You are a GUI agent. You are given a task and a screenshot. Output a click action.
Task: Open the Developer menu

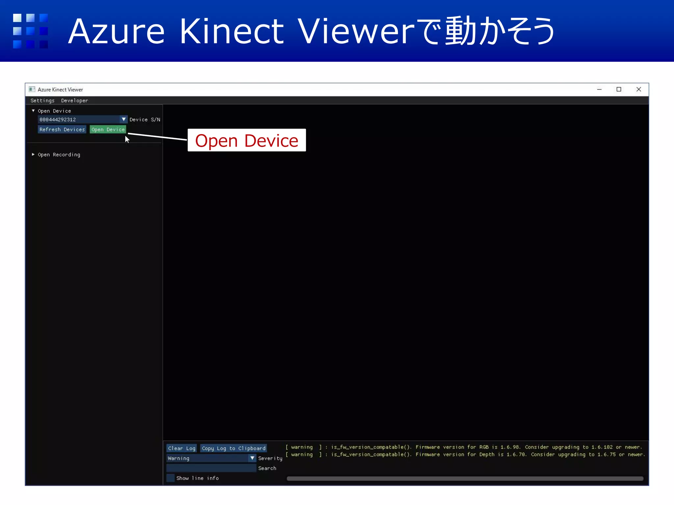(74, 101)
